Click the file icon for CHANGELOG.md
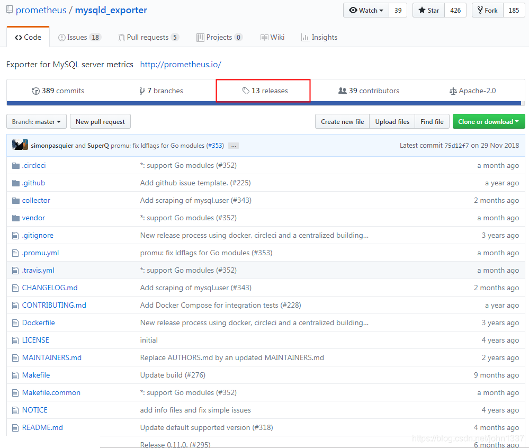The height and width of the screenshot is (448, 529). (15, 288)
